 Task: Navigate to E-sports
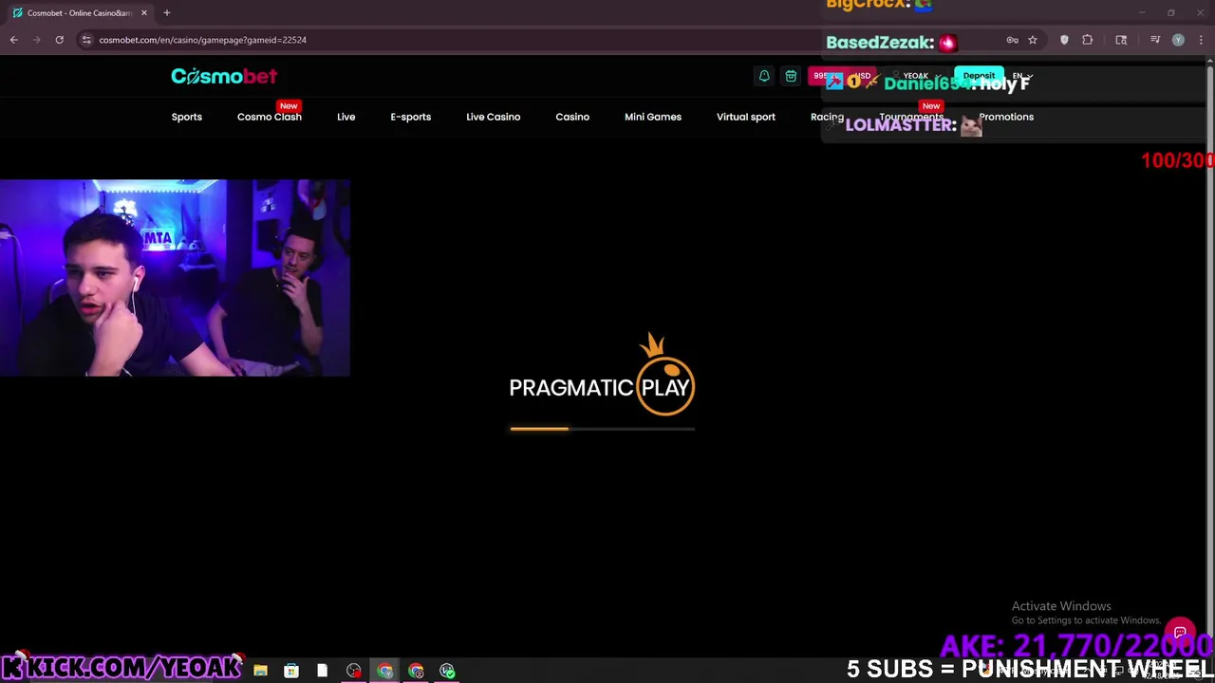(411, 117)
